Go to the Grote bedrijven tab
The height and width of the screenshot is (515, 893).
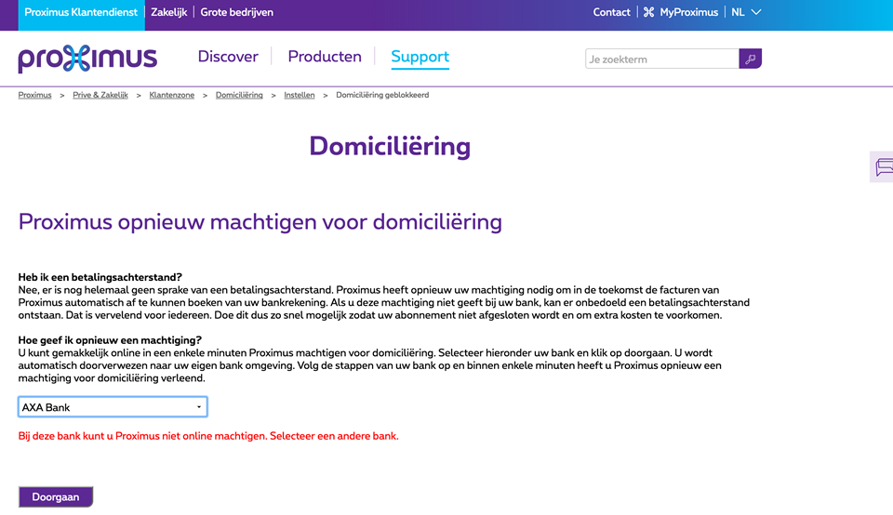tap(237, 13)
